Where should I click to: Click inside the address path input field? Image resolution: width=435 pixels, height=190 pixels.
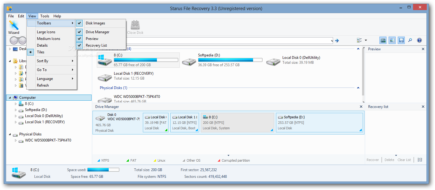(229, 41)
